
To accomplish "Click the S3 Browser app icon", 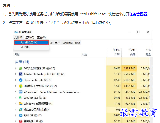I will point(21,92).
